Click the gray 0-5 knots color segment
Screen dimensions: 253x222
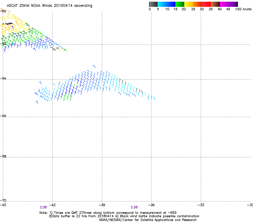[x=153, y=4]
